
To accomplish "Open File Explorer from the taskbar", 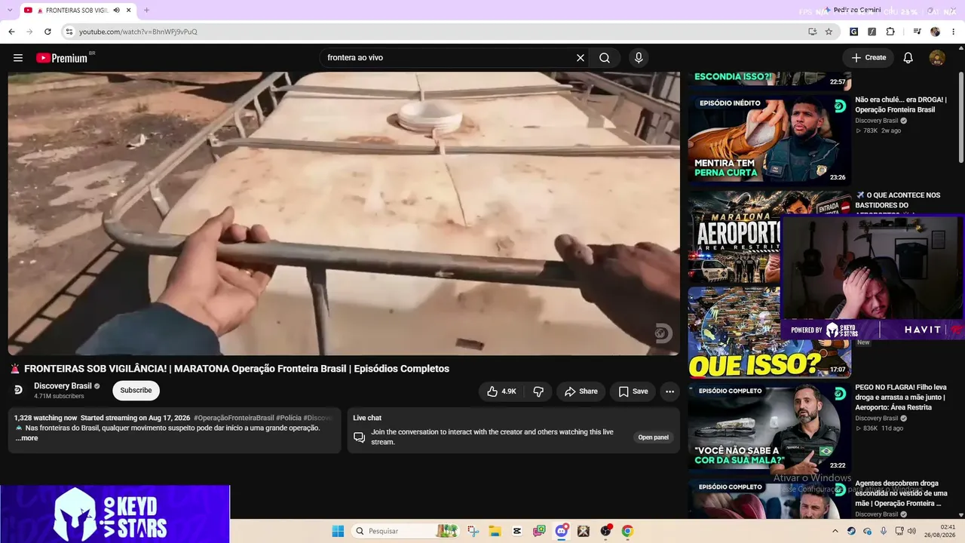I will [495, 531].
